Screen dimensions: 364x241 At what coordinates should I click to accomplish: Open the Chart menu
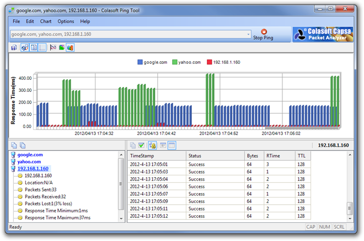point(46,21)
